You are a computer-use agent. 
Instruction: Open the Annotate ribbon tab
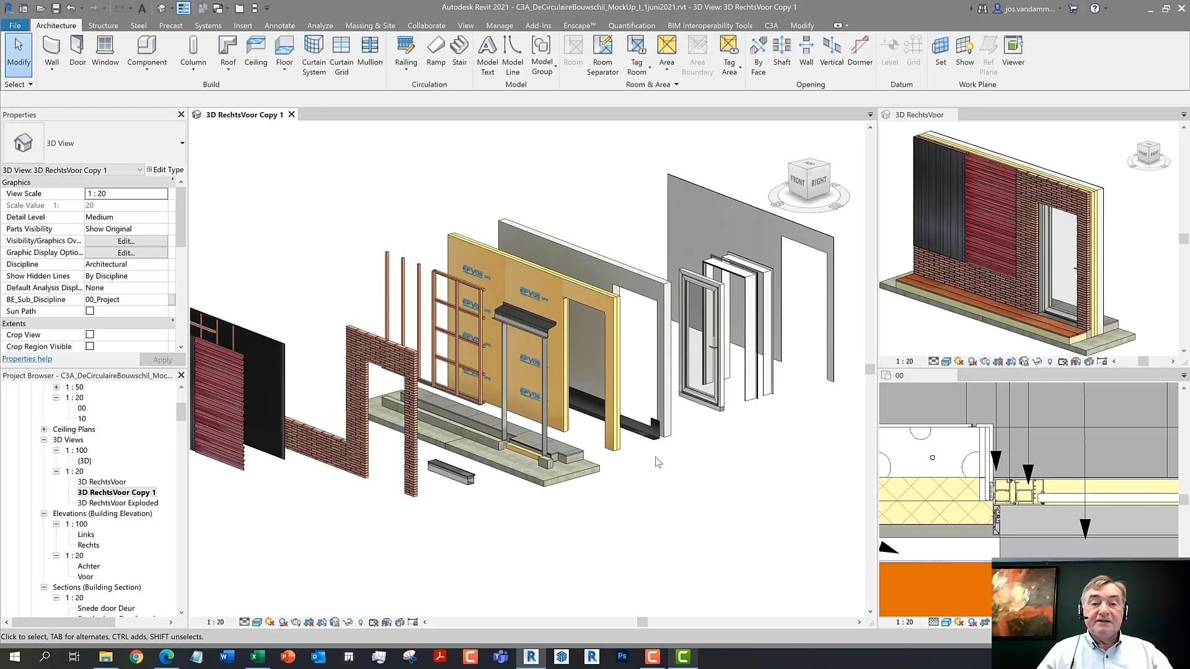point(280,25)
